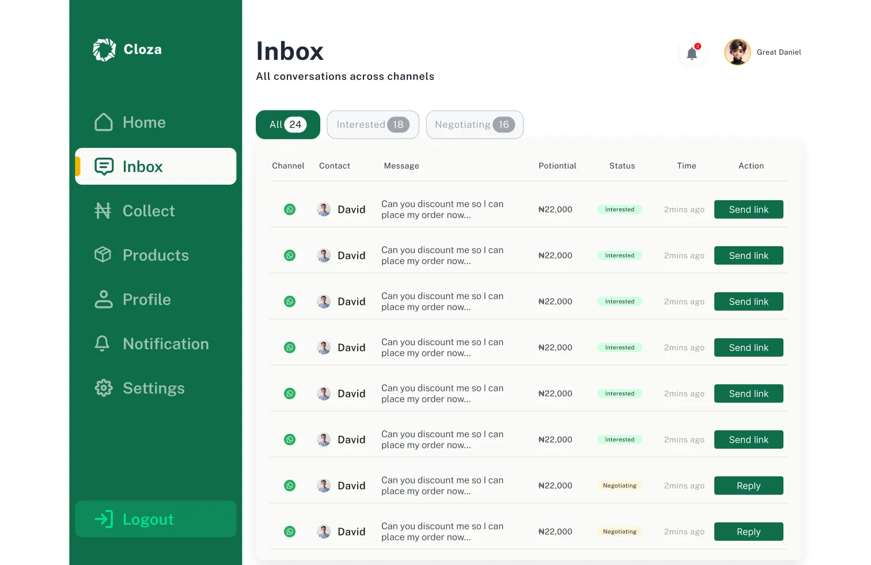This screenshot has height=565, width=871.
Task: Open the notification bell in header
Action: point(692,54)
